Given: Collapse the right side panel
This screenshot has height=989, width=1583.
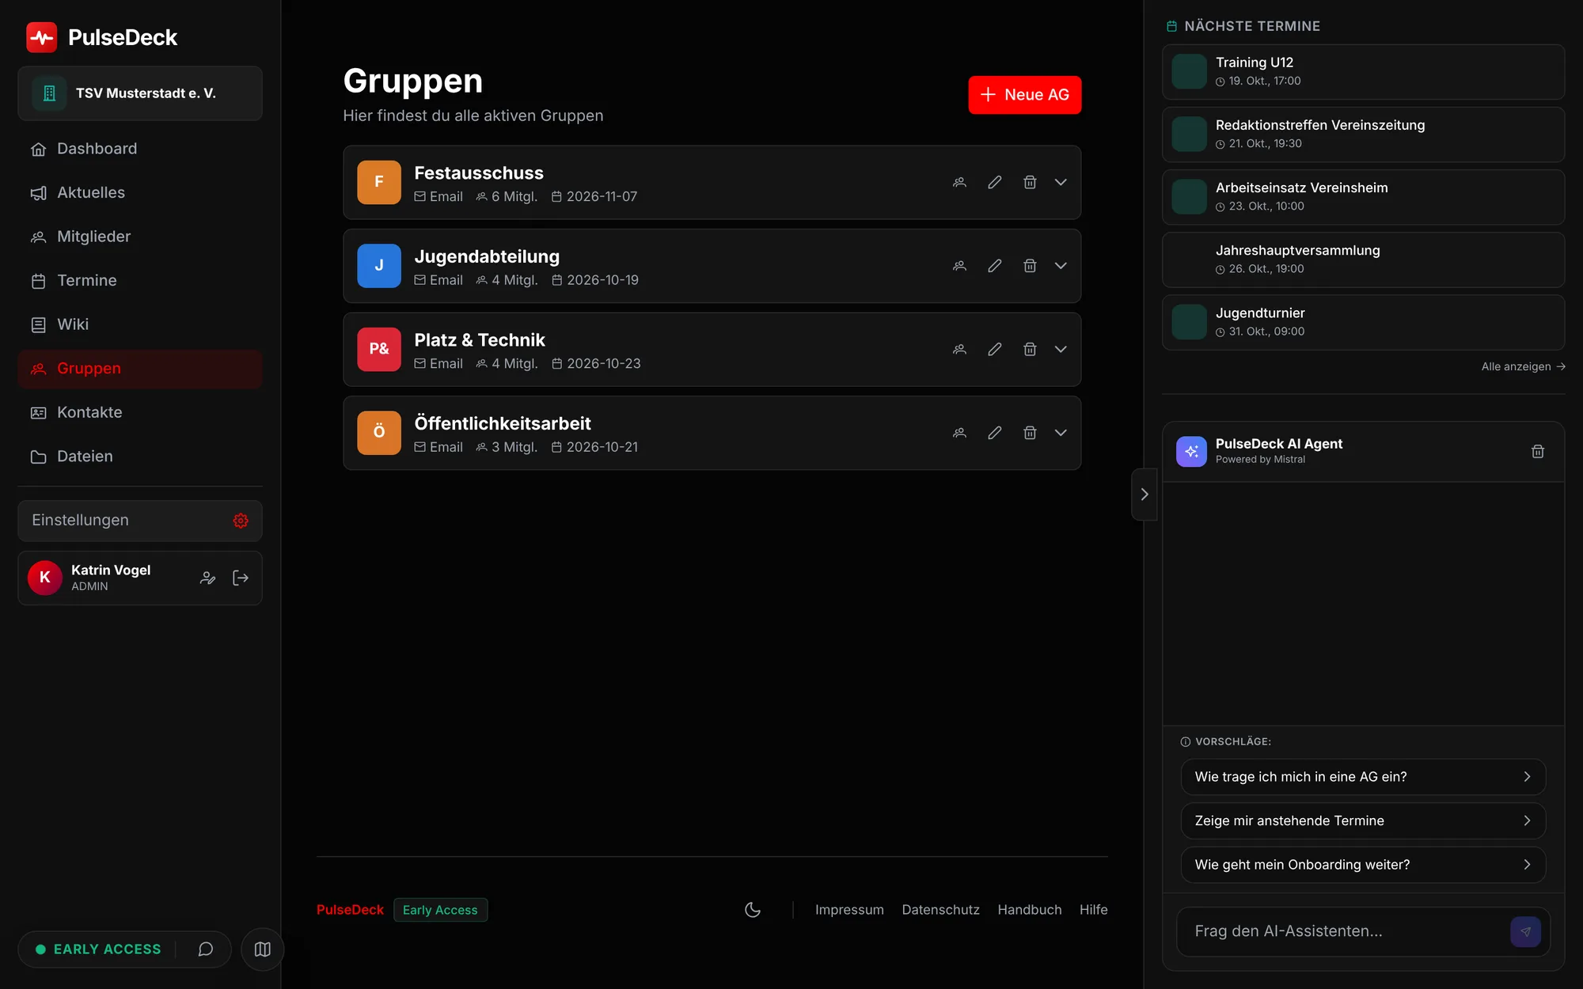Looking at the screenshot, I should (x=1145, y=494).
